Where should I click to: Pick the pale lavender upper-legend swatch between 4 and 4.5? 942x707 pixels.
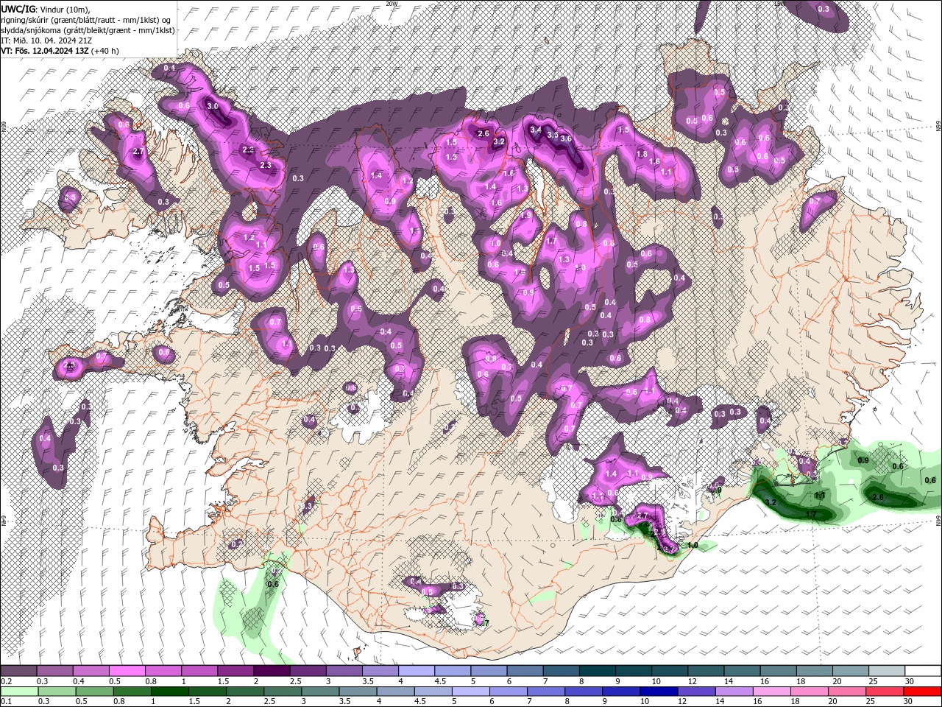[x=417, y=671]
